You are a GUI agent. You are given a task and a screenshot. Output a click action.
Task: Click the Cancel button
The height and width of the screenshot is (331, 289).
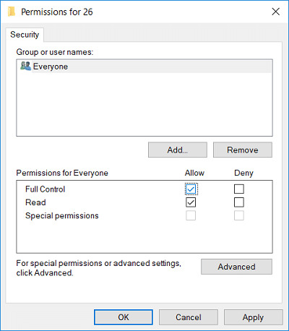click(189, 317)
